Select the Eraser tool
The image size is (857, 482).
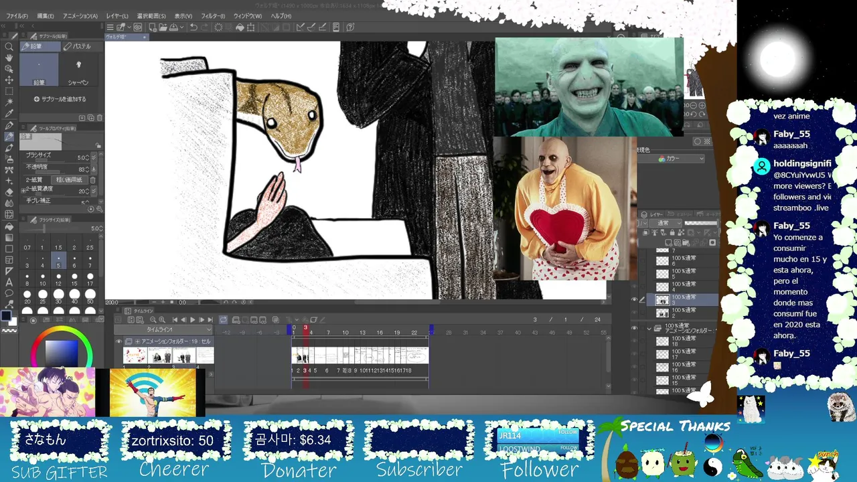click(9, 192)
